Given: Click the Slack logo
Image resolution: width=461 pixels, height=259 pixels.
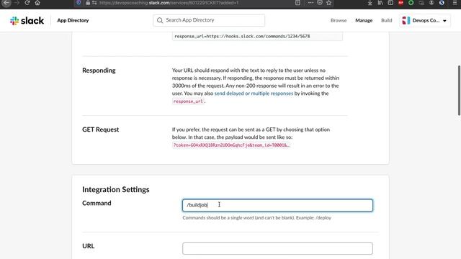Looking at the screenshot, I should tap(27, 21).
